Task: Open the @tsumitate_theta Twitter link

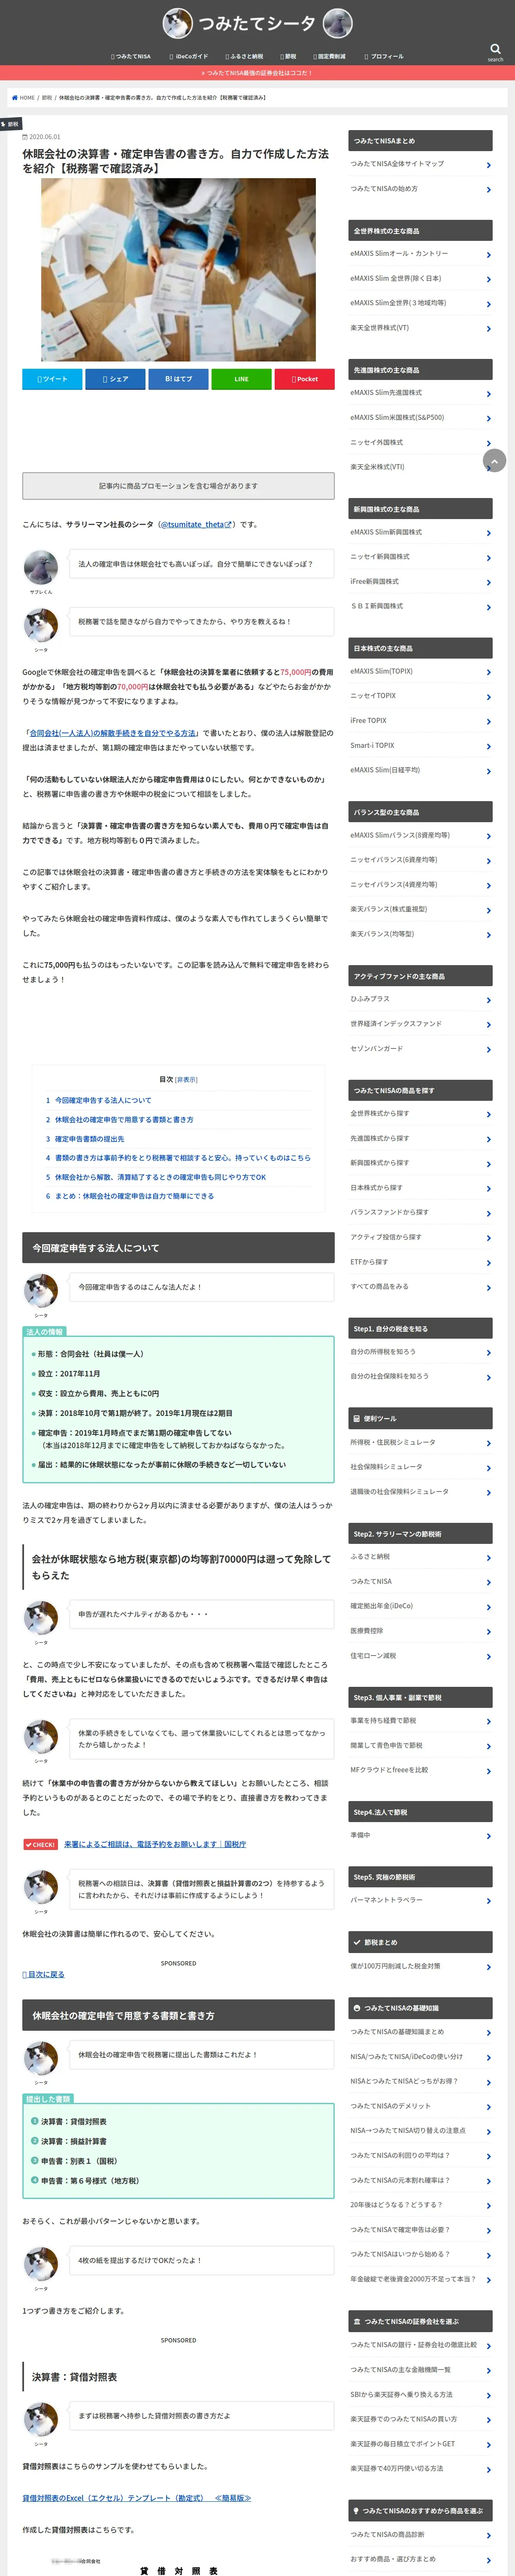Action: pos(196,524)
